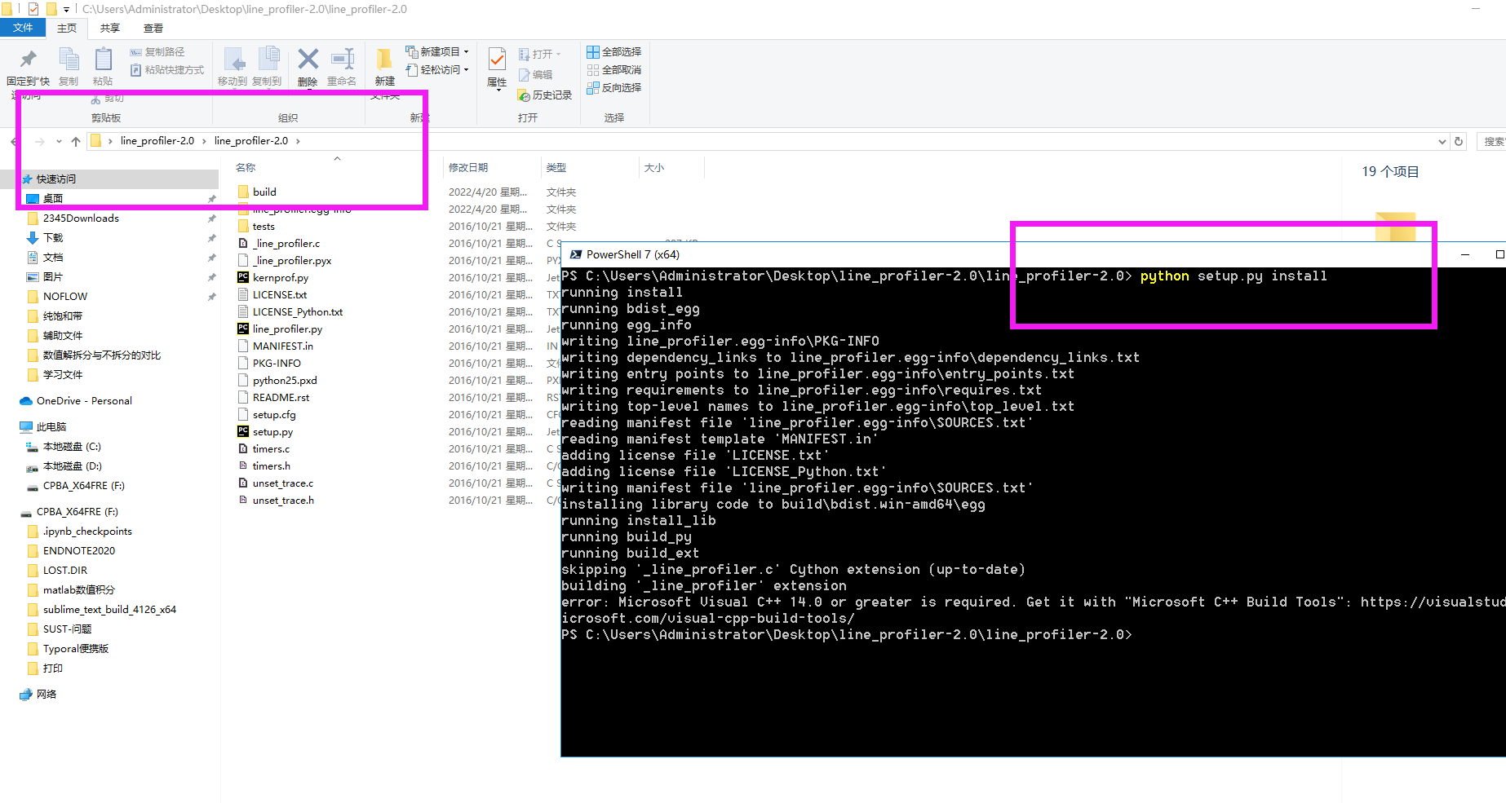Open the Easy access (轻松访问) dropdown

click(437, 70)
